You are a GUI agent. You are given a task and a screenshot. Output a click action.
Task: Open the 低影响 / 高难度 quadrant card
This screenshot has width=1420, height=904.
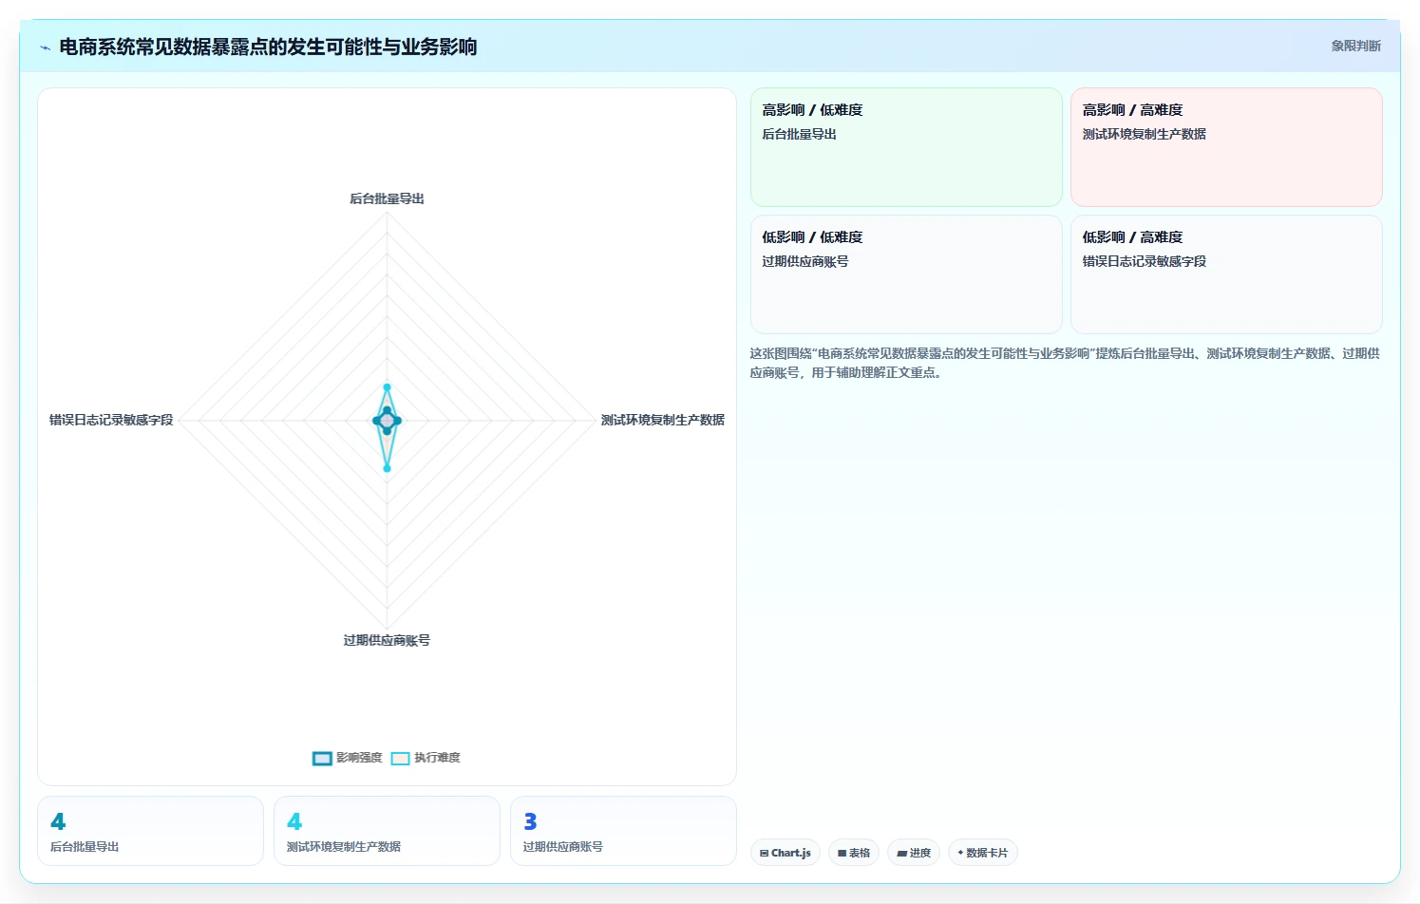(1226, 274)
